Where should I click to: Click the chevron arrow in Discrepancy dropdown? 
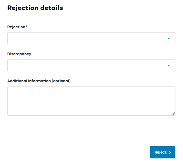click(169, 66)
